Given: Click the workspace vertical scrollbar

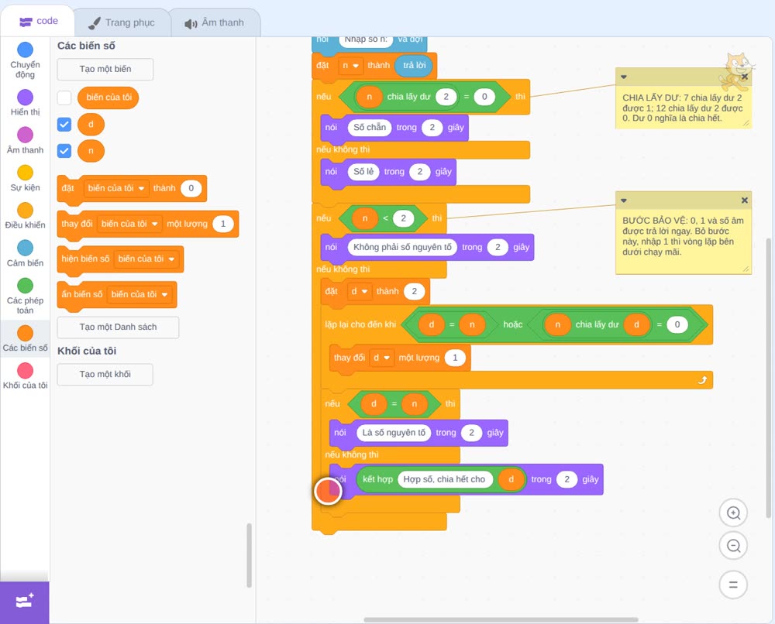Looking at the screenshot, I should (768, 378).
